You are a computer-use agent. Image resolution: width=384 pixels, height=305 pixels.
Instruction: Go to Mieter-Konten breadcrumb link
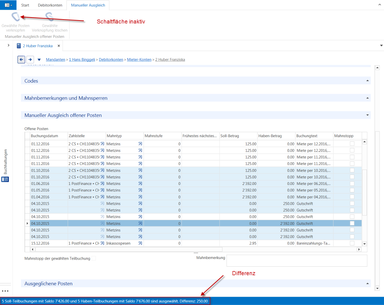point(139,60)
